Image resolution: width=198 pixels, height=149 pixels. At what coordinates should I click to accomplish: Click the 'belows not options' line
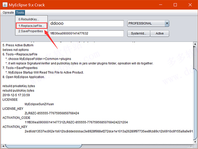click(x=16, y=50)
